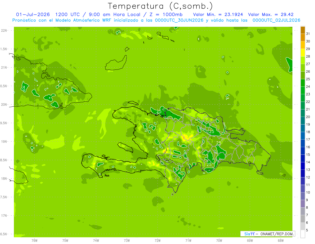Click the 'Valor Max. = 29.42' value
The width and height of the screenshot is (315, 244).
[271, 14]
